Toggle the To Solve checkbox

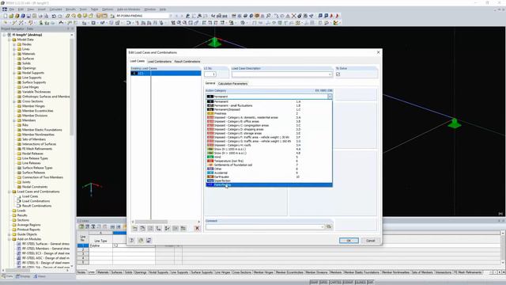click(x=338, y=74)
